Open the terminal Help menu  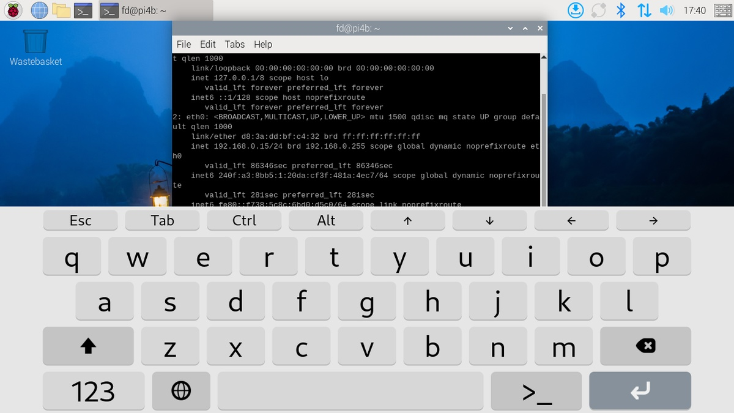(263, 44)
